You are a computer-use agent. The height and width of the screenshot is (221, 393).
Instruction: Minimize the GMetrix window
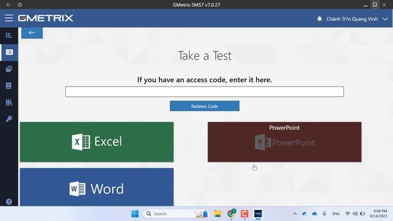[x=366, y=5]
